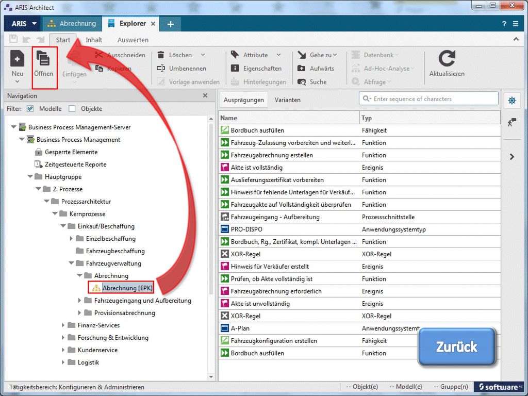This screenshot has width=528, height=396.
Task: Select the Start ribbon tab
Action: click(x=63, y=40)
